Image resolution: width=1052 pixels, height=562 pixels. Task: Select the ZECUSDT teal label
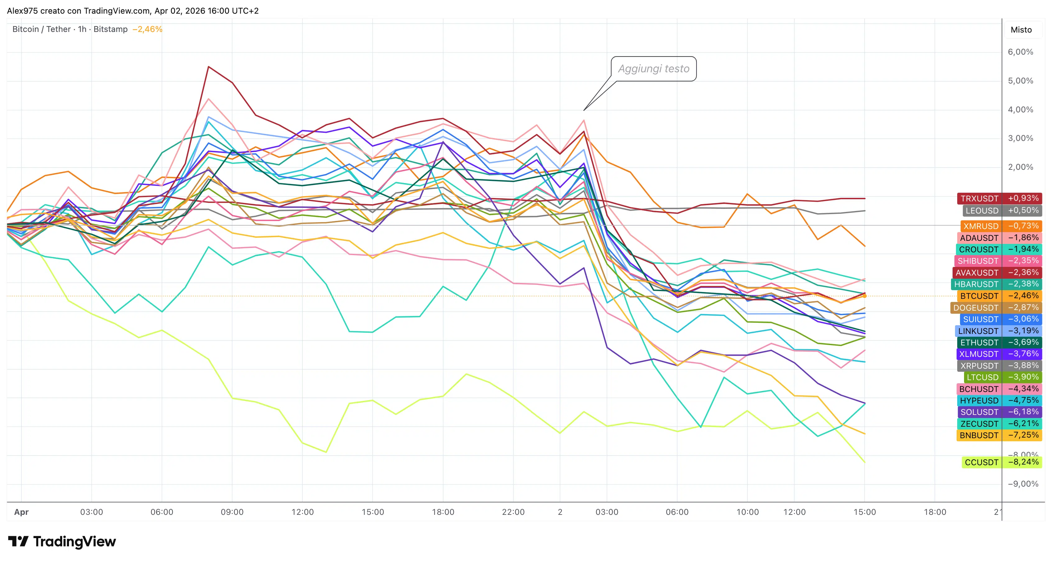coord(979,424)
